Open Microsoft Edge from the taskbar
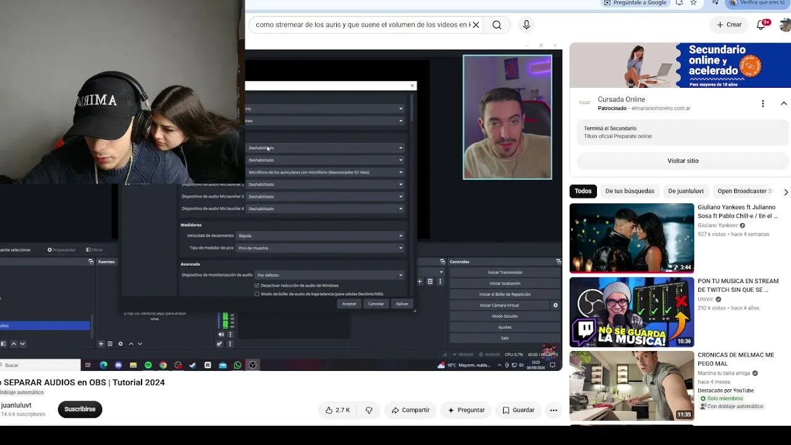 [x=103, y=365]
